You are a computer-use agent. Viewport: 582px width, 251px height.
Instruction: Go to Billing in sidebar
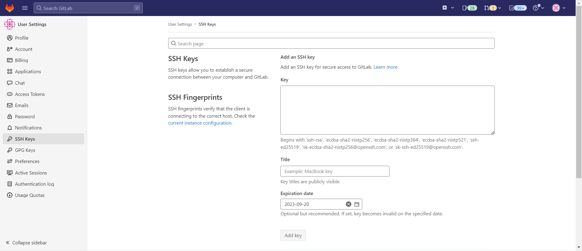click(44, 60)
